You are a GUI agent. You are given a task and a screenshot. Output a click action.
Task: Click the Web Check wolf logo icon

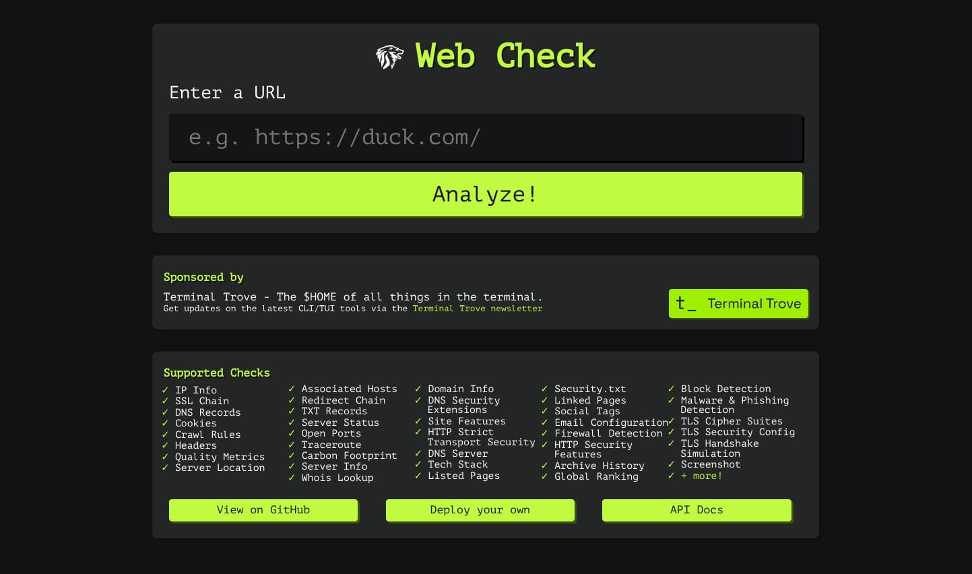tap(389, 57)
